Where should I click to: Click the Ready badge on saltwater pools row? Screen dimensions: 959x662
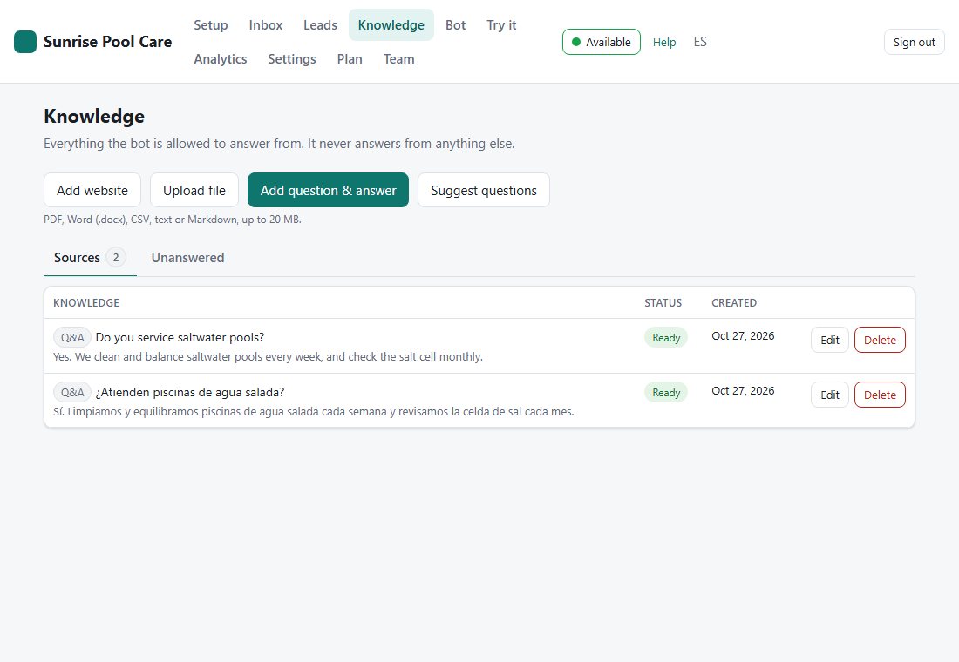(x=666, y=337)
